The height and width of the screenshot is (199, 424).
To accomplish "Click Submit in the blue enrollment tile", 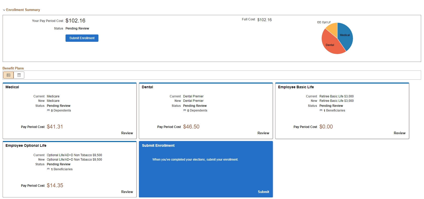I will (x=263, y=192).
